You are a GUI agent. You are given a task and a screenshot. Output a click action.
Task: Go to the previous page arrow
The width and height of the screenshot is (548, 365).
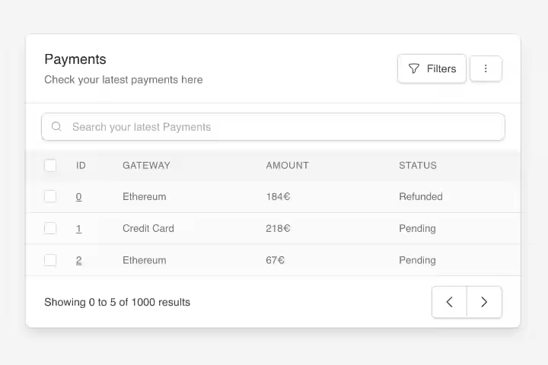449,302
